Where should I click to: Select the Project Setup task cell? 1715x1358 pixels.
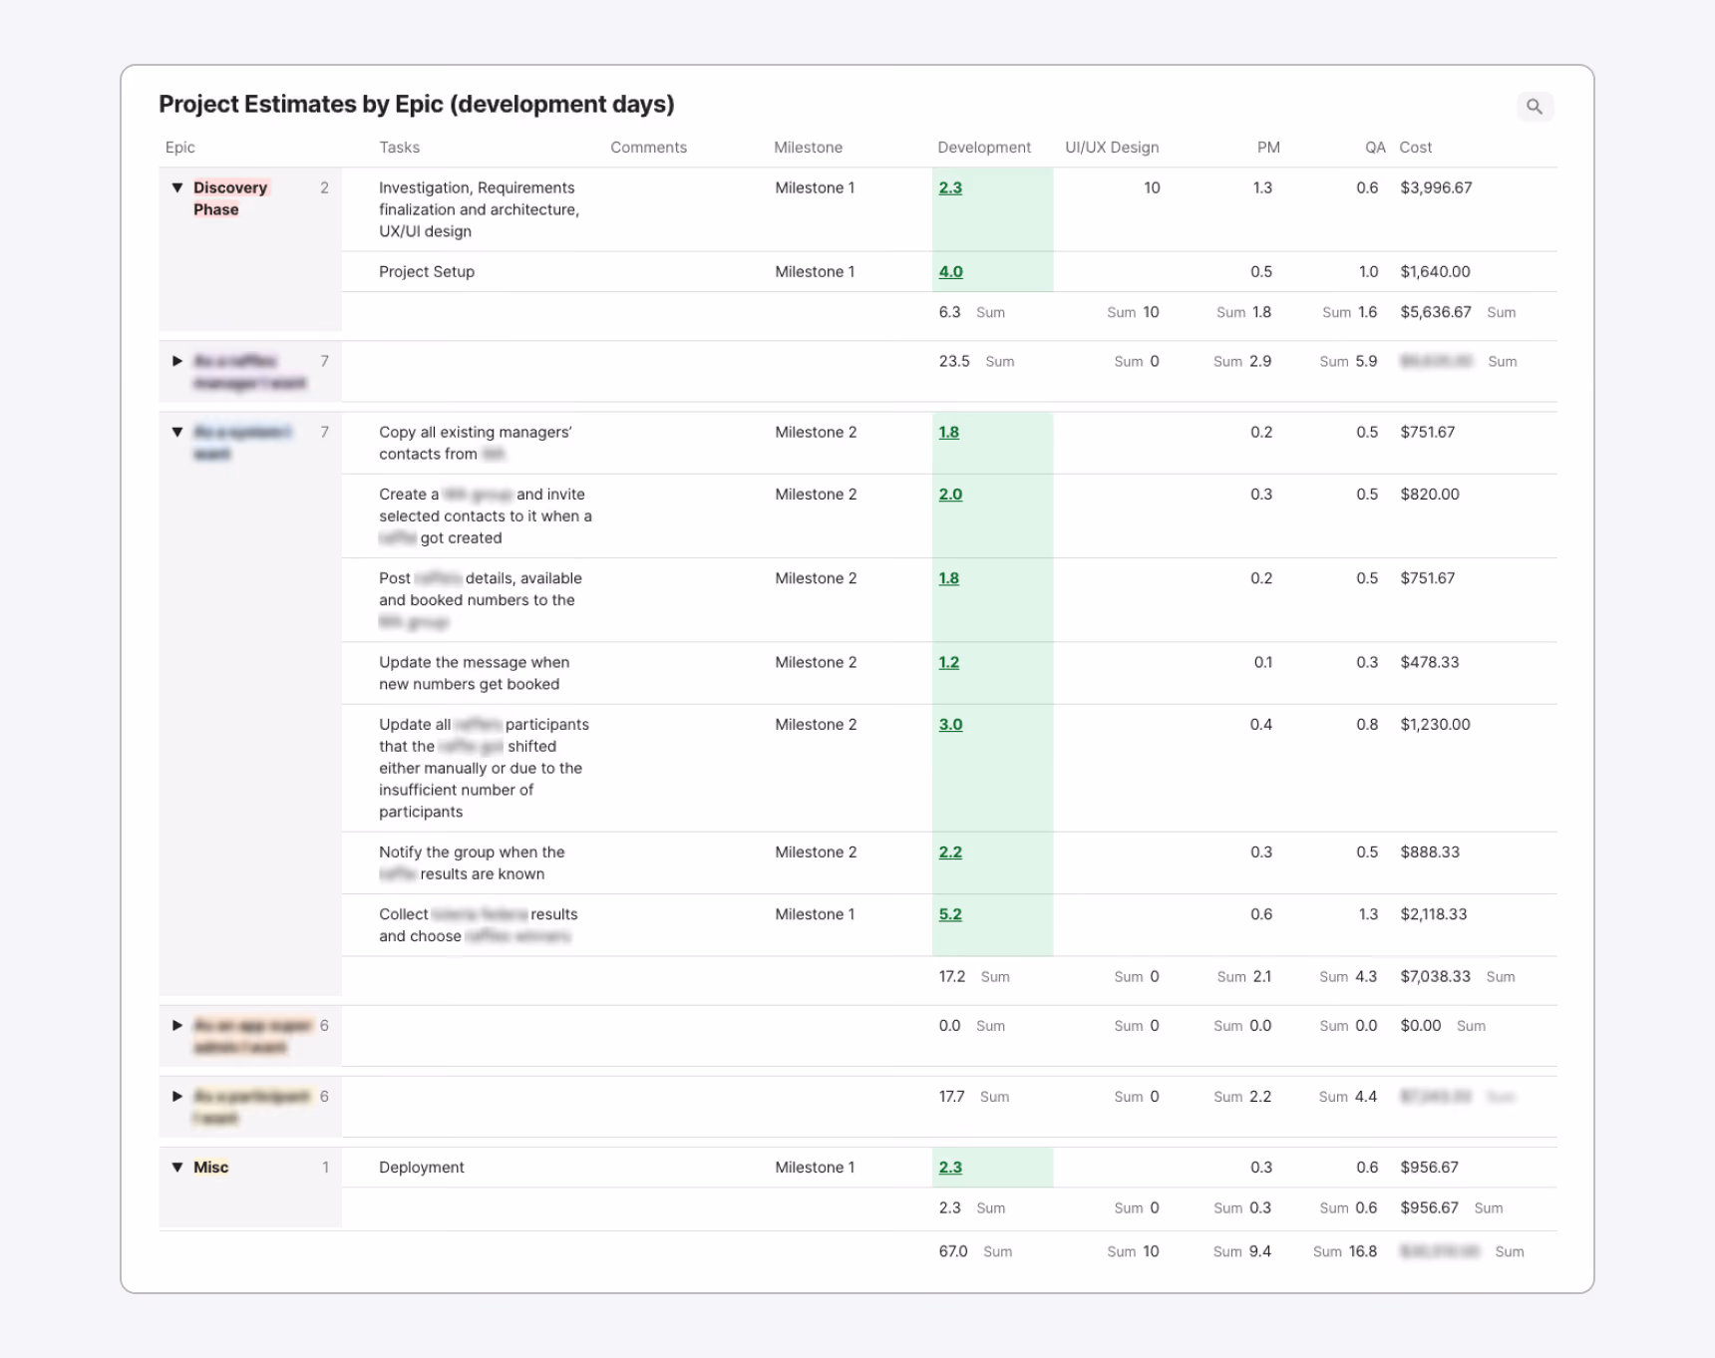427,271
